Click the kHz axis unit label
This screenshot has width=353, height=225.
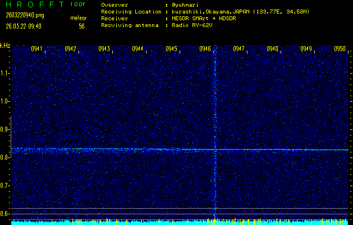(x=5, y=45)
